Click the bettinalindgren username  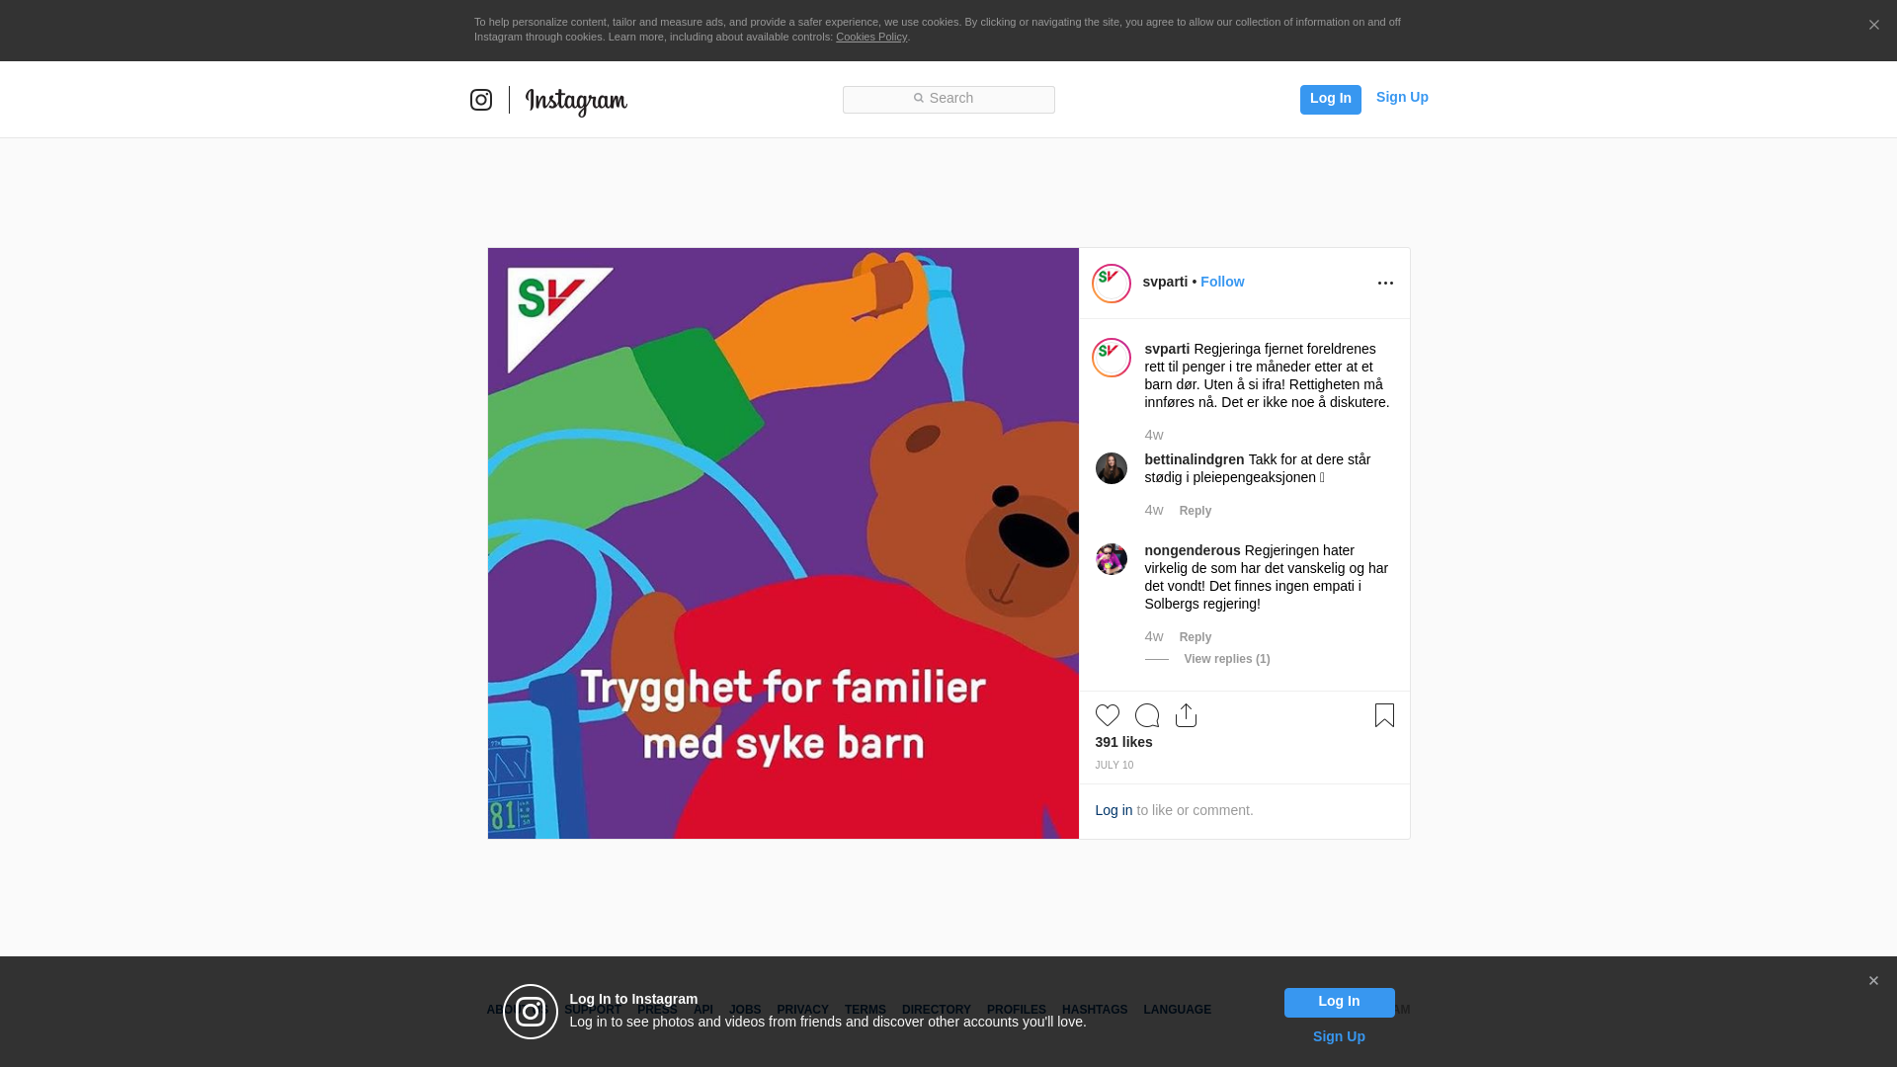1195,459
